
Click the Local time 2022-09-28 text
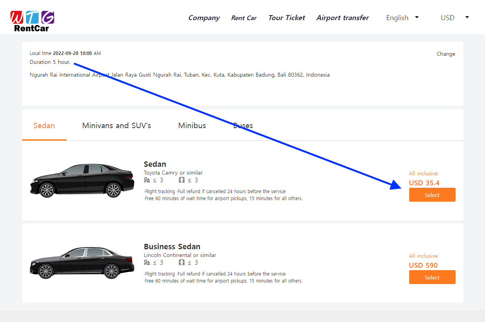point(65,53)
